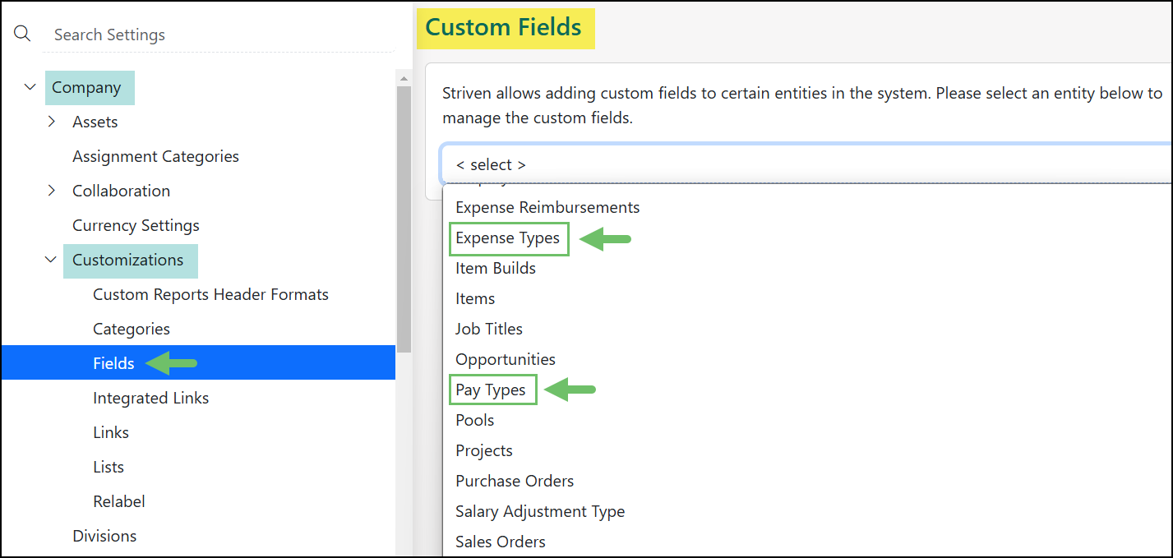Open Custom Reports Header Formats
Viewport: 1173px width, 558px height.
pos(210,294)
